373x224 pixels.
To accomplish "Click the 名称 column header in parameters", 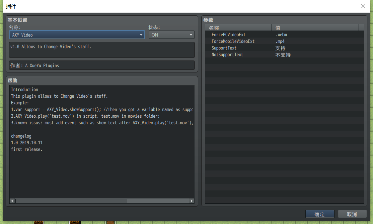I will coord(238,28).
